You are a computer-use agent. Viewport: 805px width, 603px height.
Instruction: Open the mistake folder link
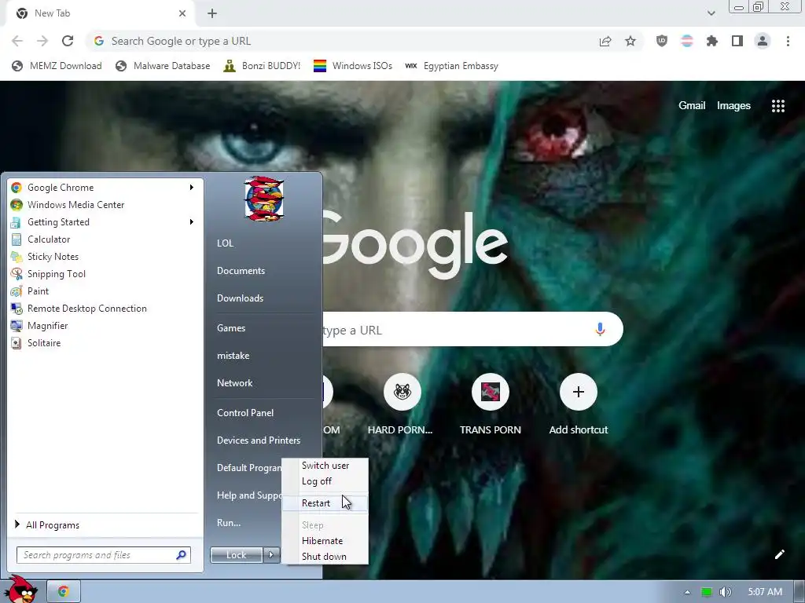coord(233,356)
